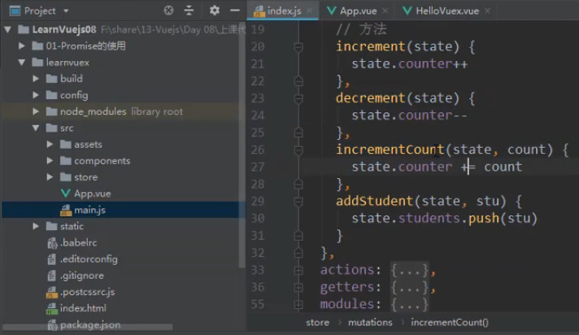This screenshot has height=335, width=579.
Task: Fold addStudent method at line 29
Action: pos(298,202)
